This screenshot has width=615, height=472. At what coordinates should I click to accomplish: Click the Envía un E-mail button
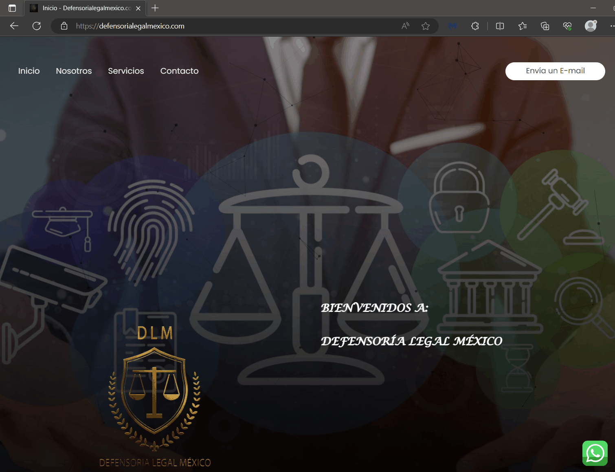[x=555, y=71]
